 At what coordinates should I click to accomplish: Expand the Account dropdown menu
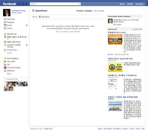140,4
